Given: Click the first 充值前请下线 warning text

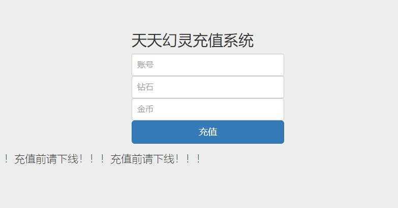Looking at the screenshot, I should pos(46,159).
